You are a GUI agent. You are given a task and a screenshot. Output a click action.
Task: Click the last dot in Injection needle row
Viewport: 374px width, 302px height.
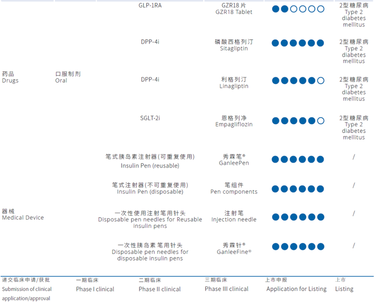[321, 217]
